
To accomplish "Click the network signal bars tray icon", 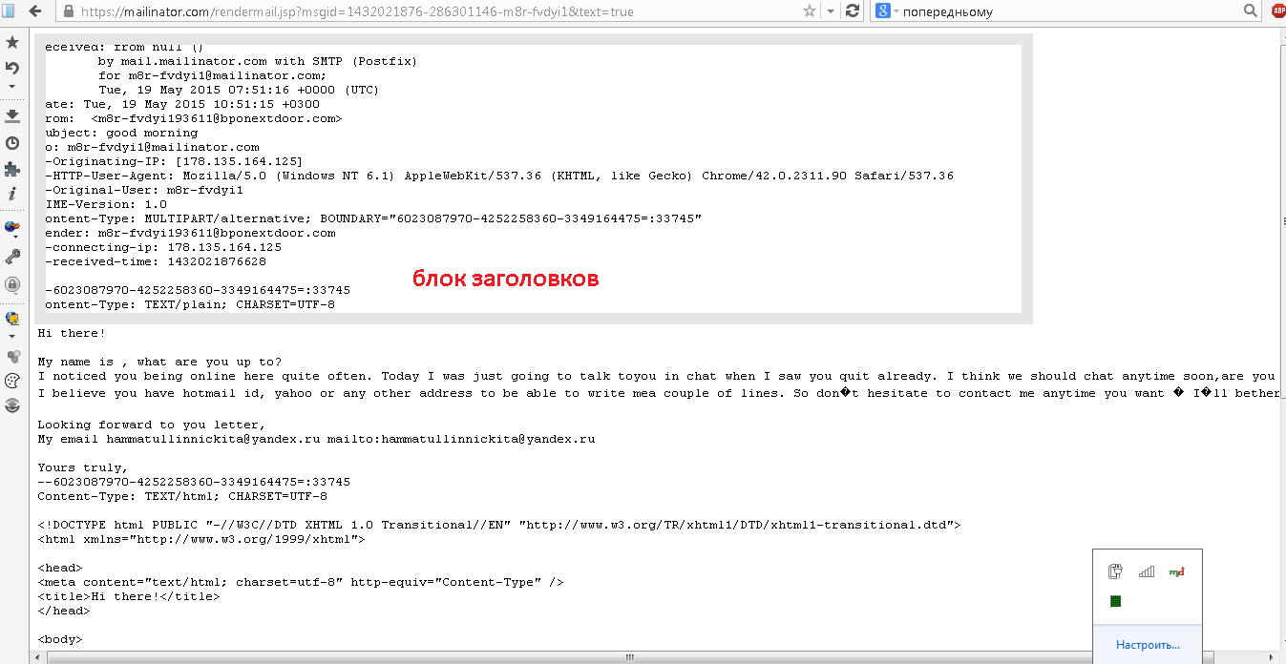I will pyautogui.click(x=1146, y=571).
